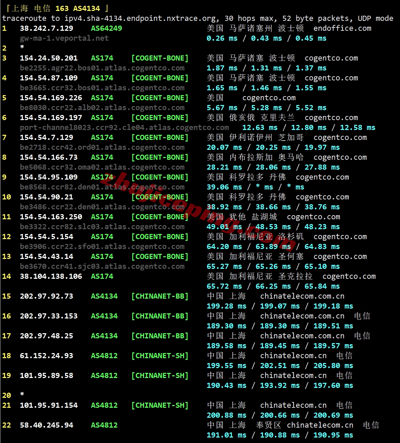400x443 pixels.
Task: Click the [CHINANET-BB] tag on hop 15
Action: point(160,296)
